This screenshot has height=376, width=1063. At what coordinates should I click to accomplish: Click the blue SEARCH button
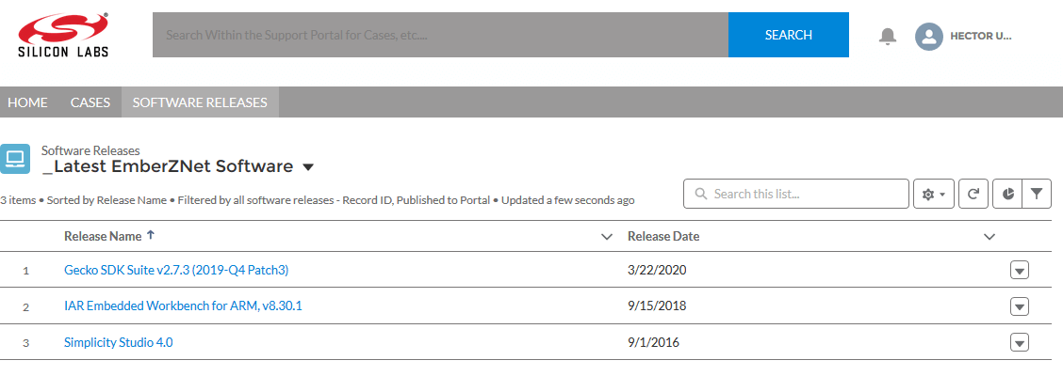click(x=789, y=35)
